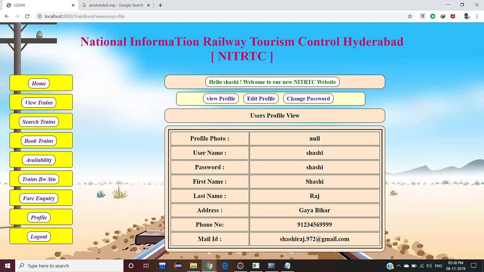
Task: Open Book Trains from the sidebar
Action: [39, 141]
